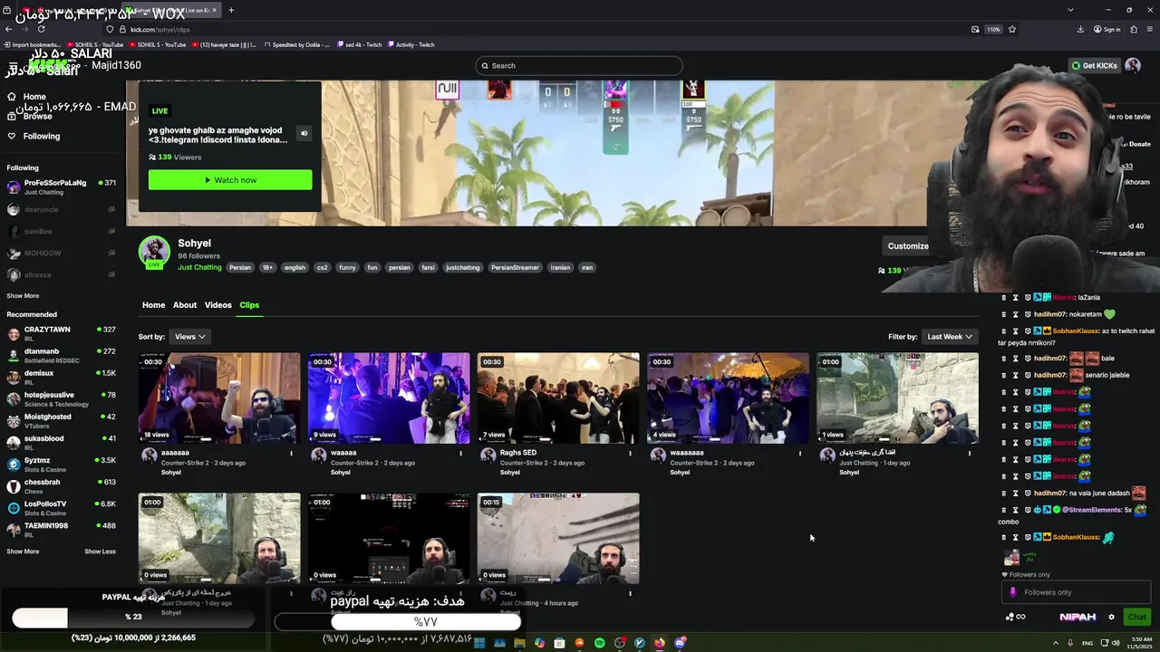
Task: Open Windows Start menu
Action: pyautogui.click(x=479, y=643)
